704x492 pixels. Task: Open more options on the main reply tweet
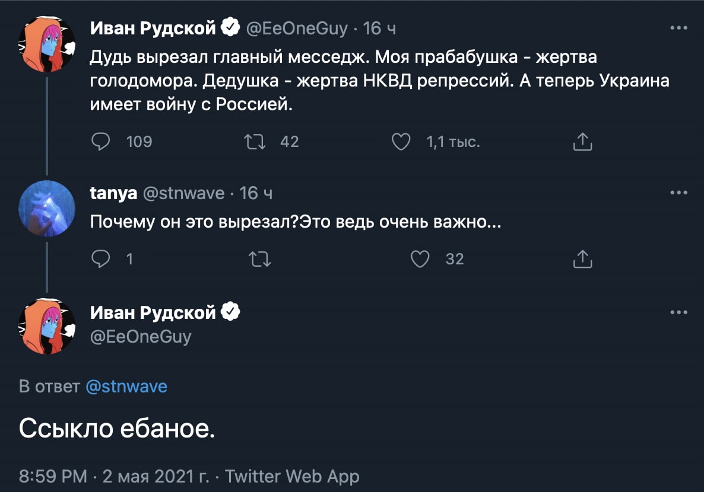[x=678, y=312]
